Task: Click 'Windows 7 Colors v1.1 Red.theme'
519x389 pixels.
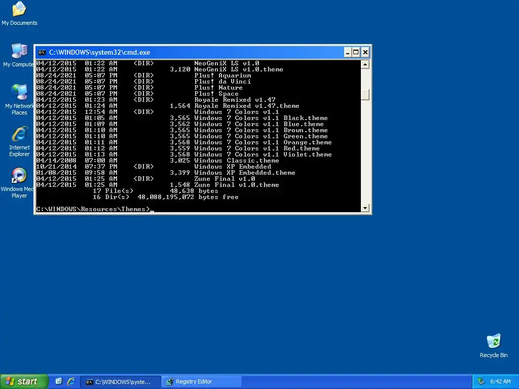Action: (257, 148)
